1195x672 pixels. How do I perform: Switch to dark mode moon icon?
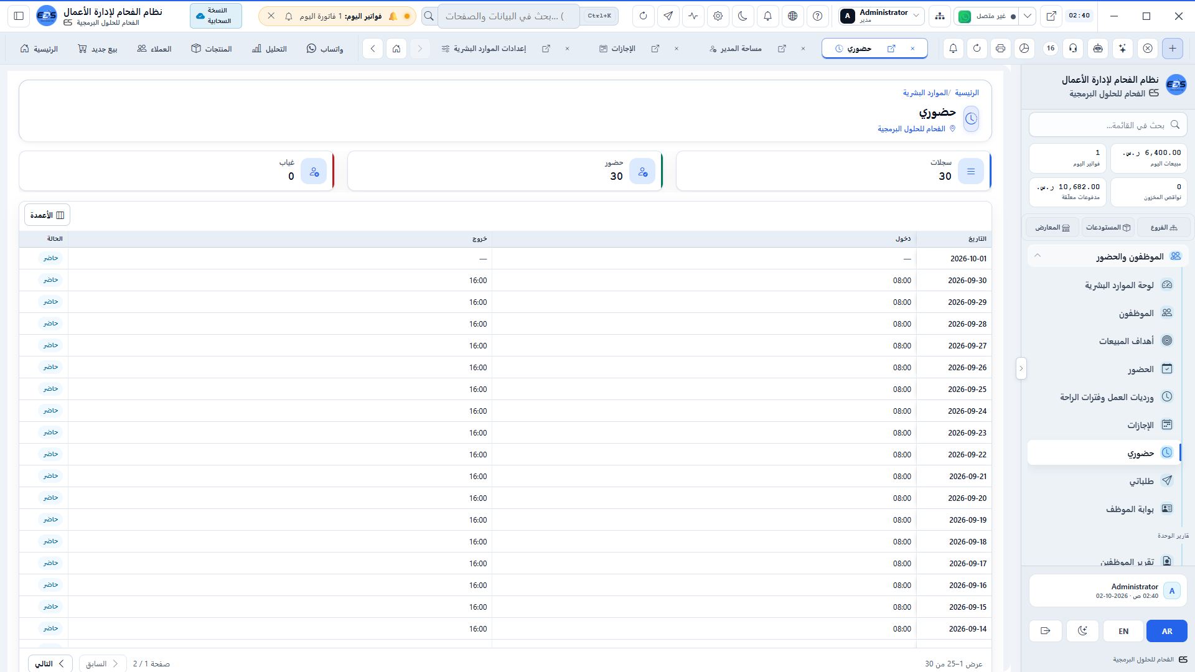tap(743, 16)
